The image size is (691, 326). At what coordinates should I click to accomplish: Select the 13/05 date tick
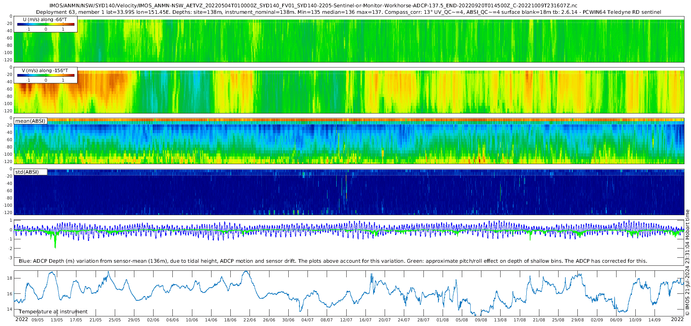click(57, 320)
